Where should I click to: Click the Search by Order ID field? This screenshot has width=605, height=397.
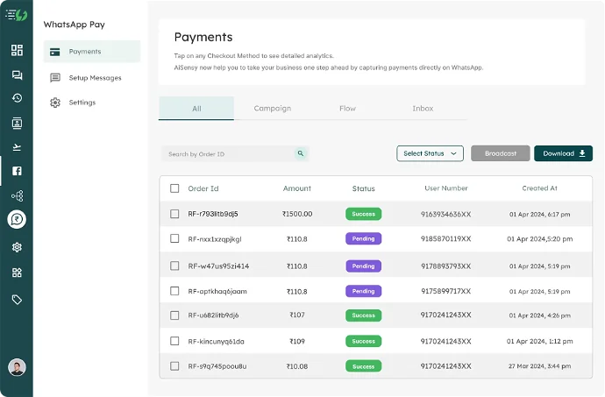[230, 154]
